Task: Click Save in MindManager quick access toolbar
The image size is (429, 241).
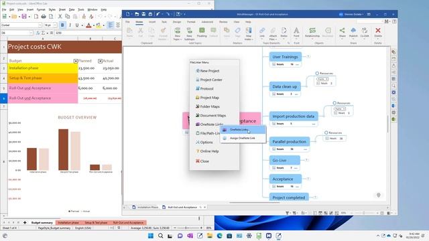Action: (x=143, y=14)
